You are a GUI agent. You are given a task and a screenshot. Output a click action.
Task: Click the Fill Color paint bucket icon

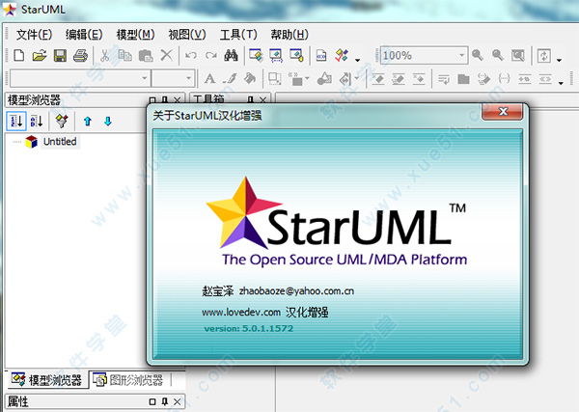250,78
